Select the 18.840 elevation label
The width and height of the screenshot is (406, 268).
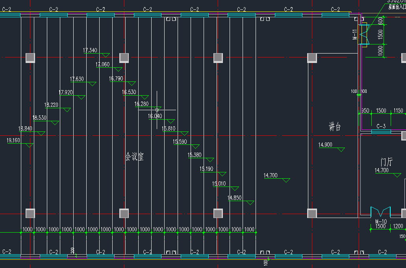coord(25,129)
